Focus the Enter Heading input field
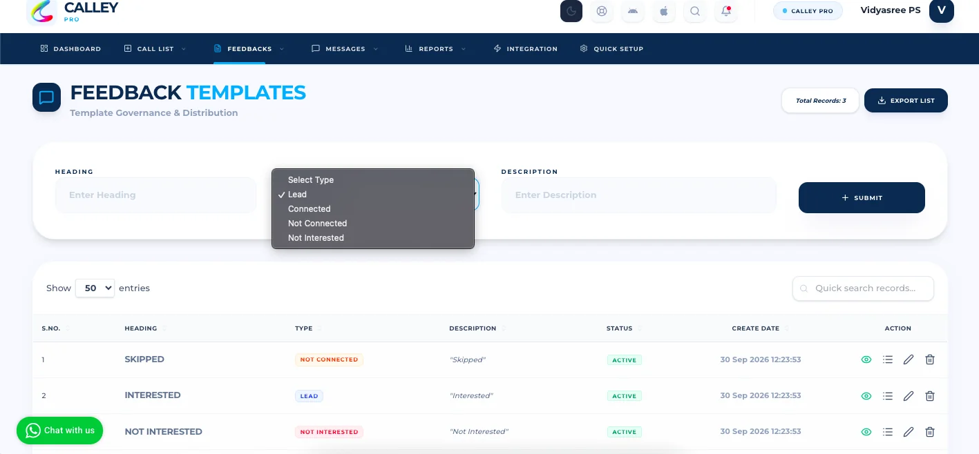979x454 pixels. (156, 195)
